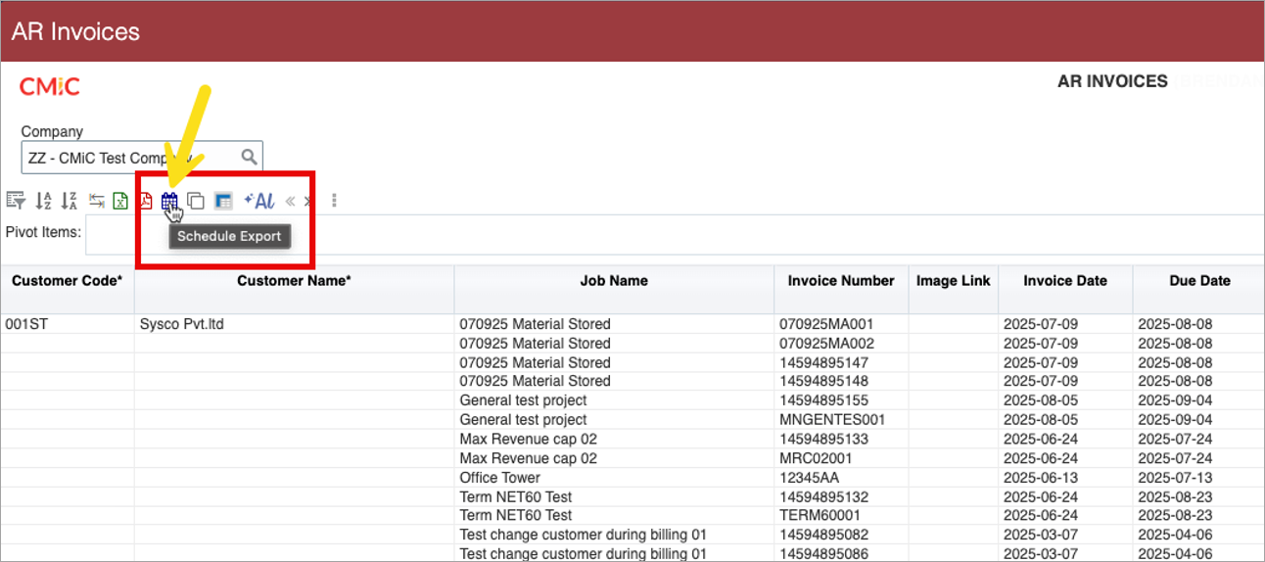The height and width of the screenshot is (562, 1265).
Task: Click inside the Company field
Action: [127, 157]
